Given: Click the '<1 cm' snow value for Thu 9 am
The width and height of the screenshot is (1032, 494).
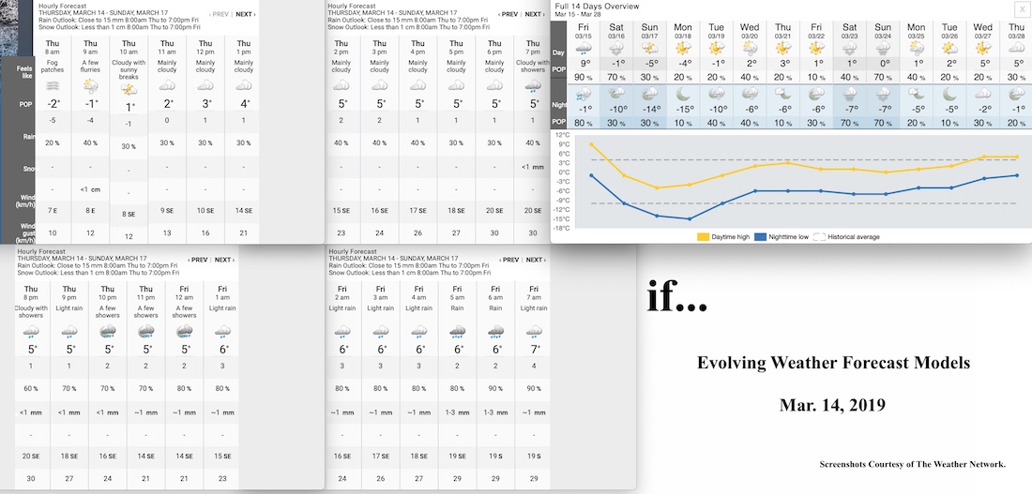Looking at the screenshot, I should click(91, 190).
